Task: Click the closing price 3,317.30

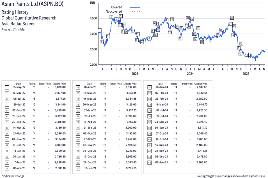Action: coord(202,127)
